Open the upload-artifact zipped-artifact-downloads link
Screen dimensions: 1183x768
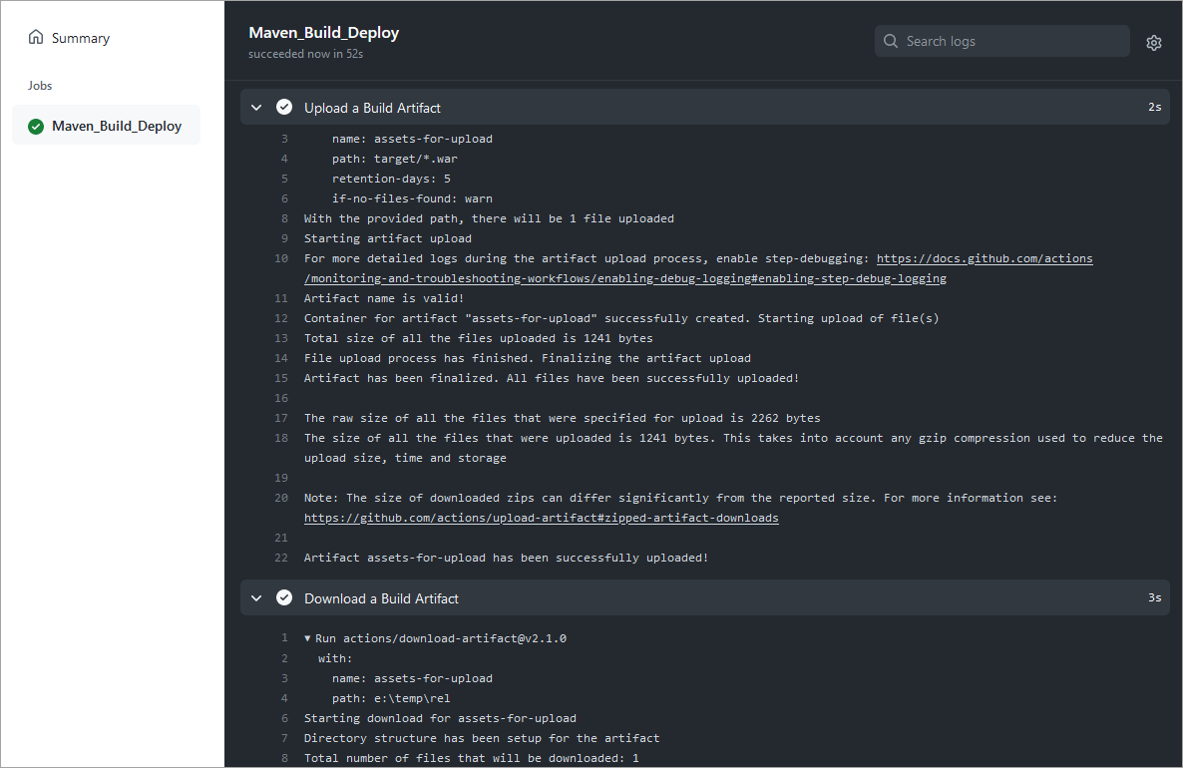(541, 518)
